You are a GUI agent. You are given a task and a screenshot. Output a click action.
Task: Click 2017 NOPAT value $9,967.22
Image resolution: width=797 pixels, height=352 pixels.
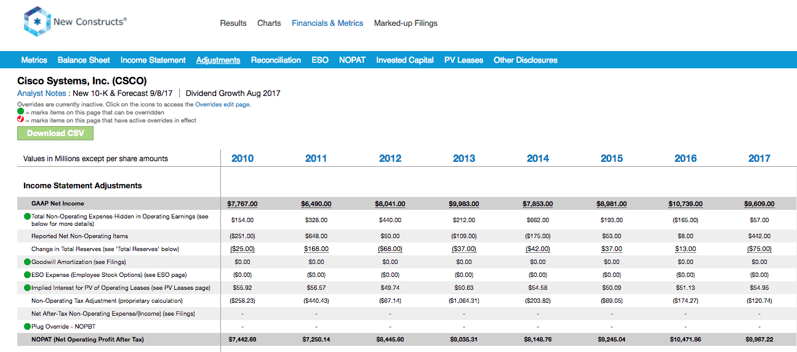759,340
